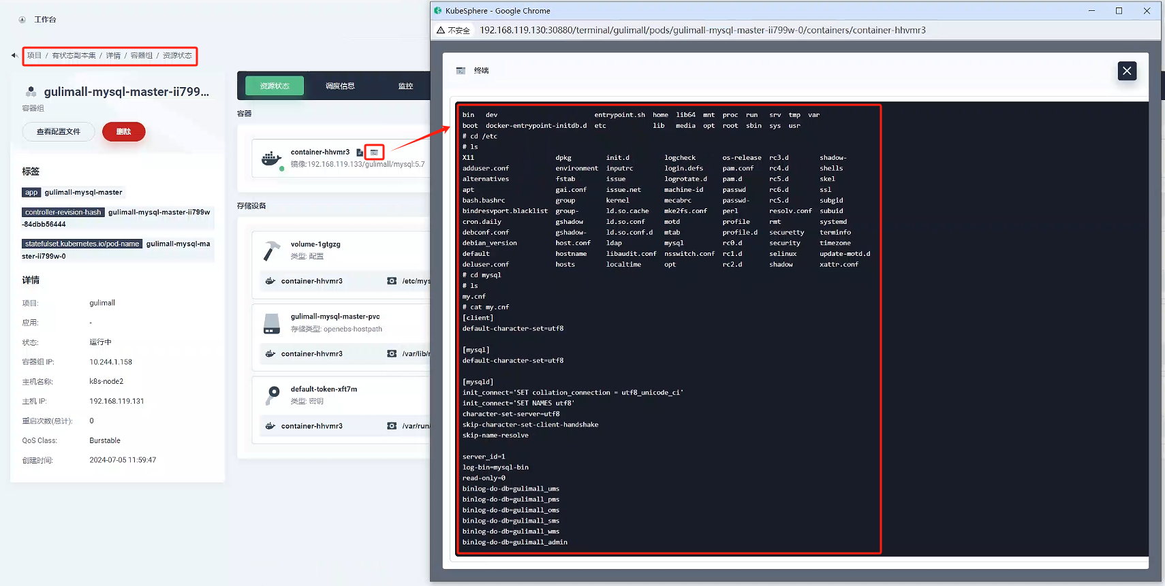The width and height of the screenshot is (1165, 586).
Task: Click controller-revision-hash label tag
Action: [x=63, y=212]
